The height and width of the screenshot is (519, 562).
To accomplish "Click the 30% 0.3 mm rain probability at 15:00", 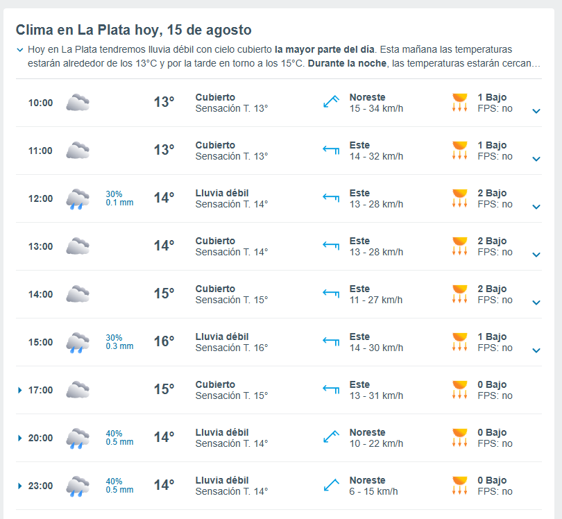I will coord(119,342).
